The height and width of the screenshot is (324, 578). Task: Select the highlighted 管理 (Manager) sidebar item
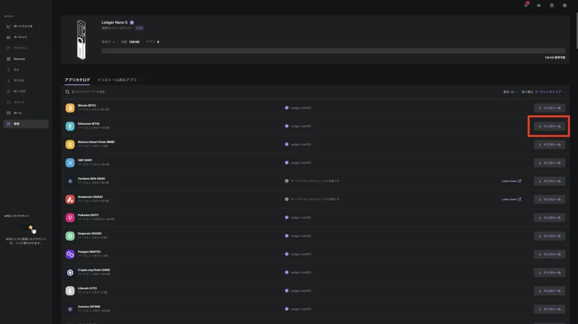26,124
